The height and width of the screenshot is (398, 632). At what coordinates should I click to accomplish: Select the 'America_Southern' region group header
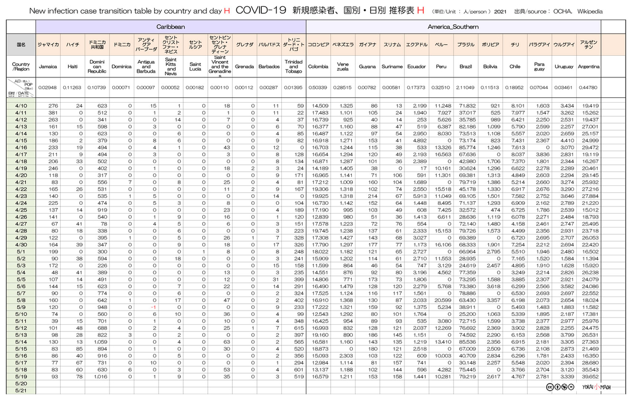pyautogui.click(x=453, y=26)
